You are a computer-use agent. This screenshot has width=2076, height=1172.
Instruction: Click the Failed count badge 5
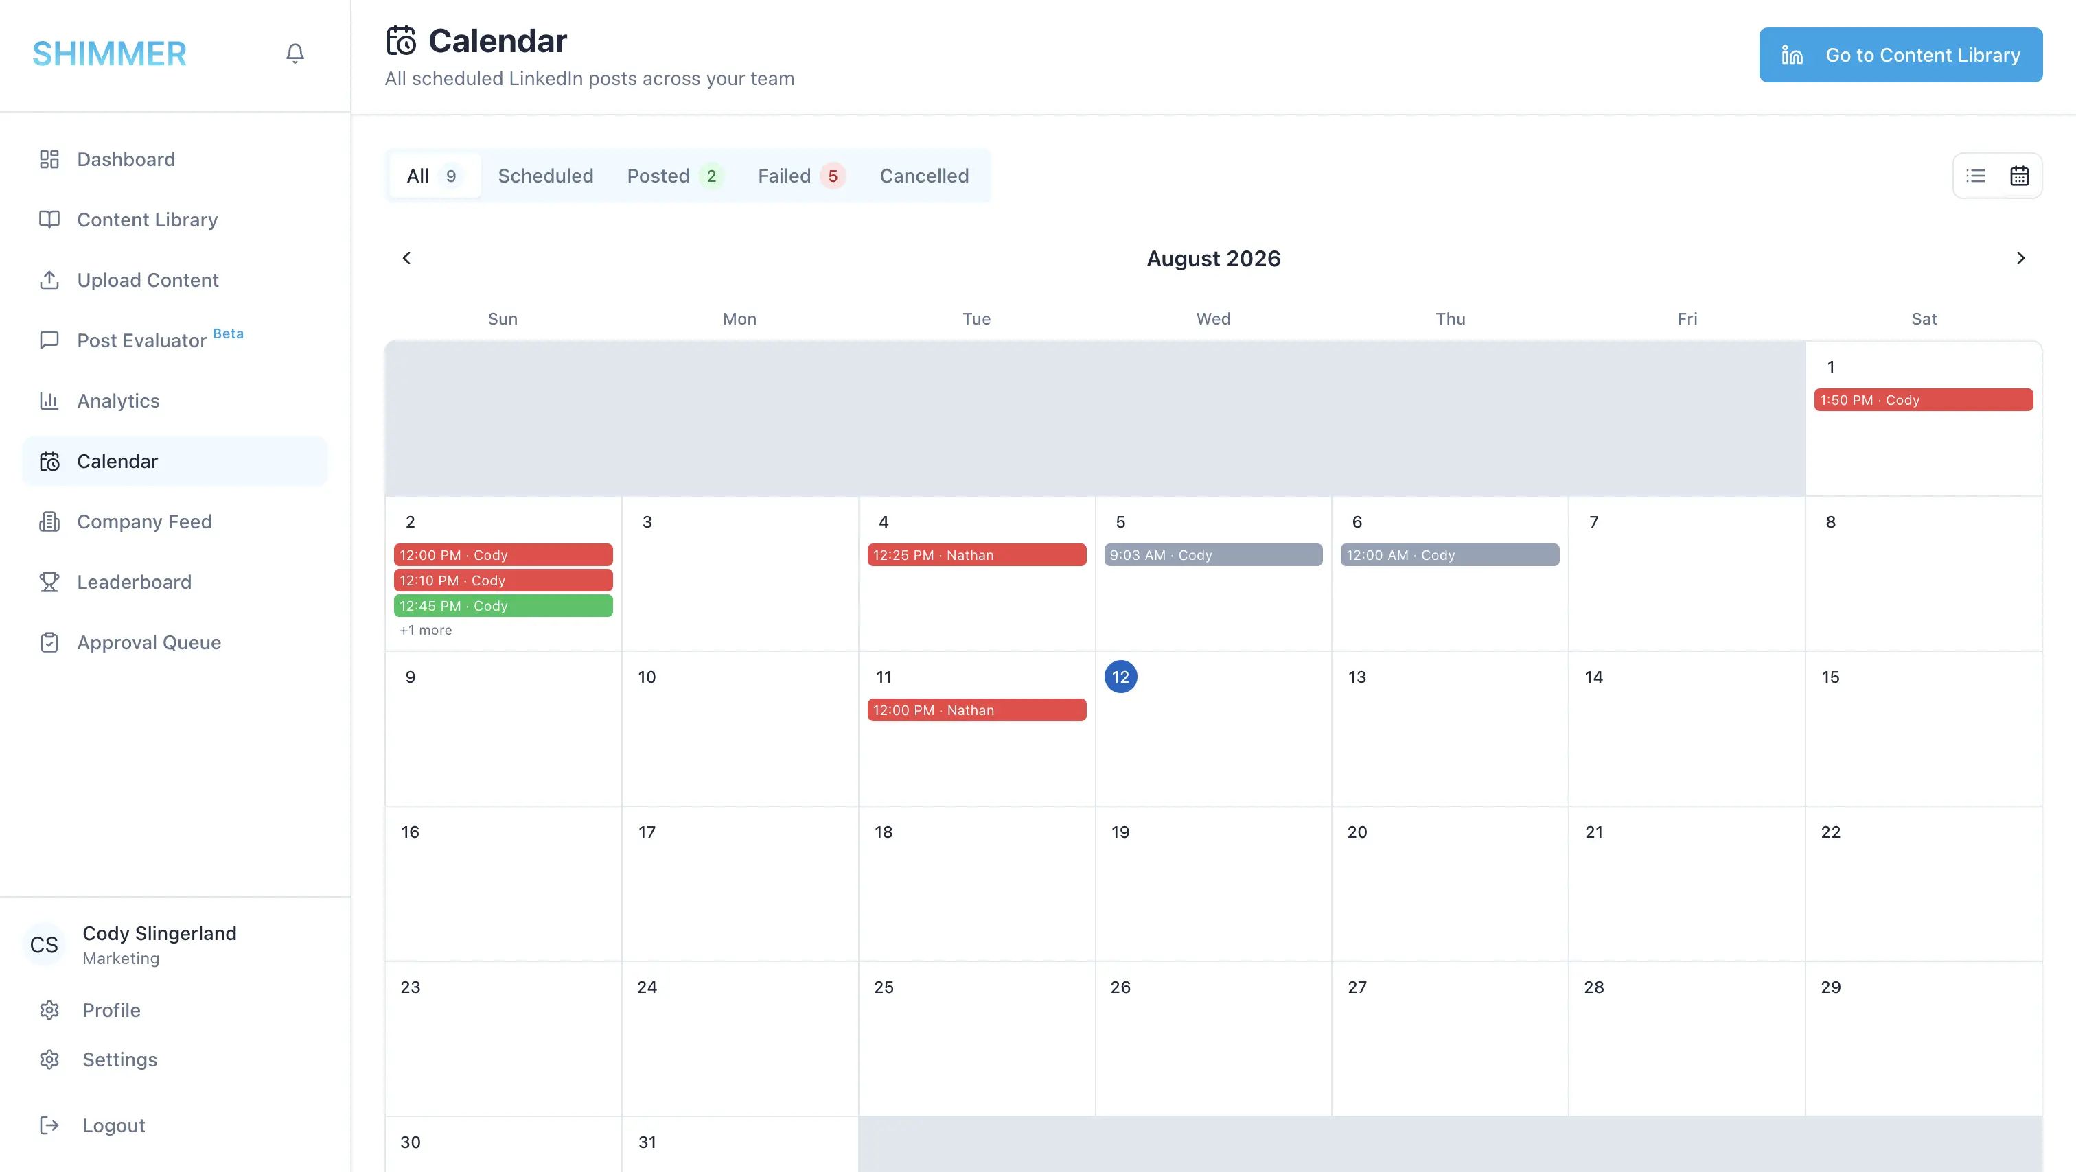click(x=833, y=176)
